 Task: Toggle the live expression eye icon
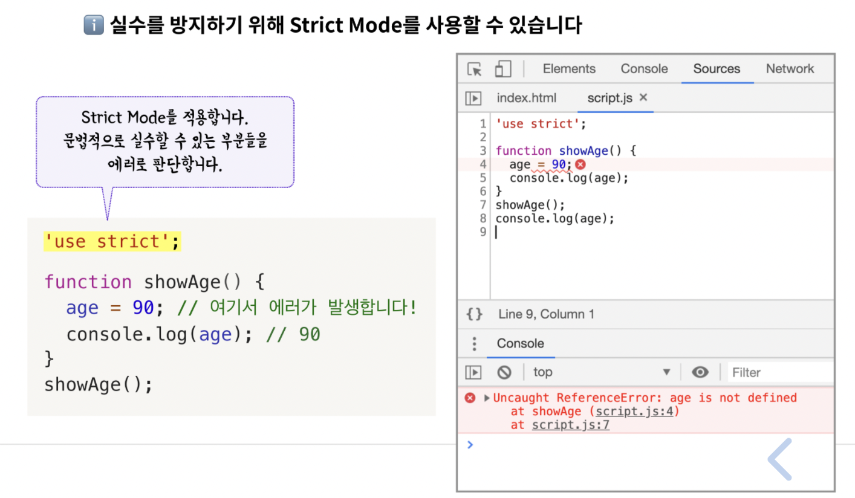click(700, 372)
